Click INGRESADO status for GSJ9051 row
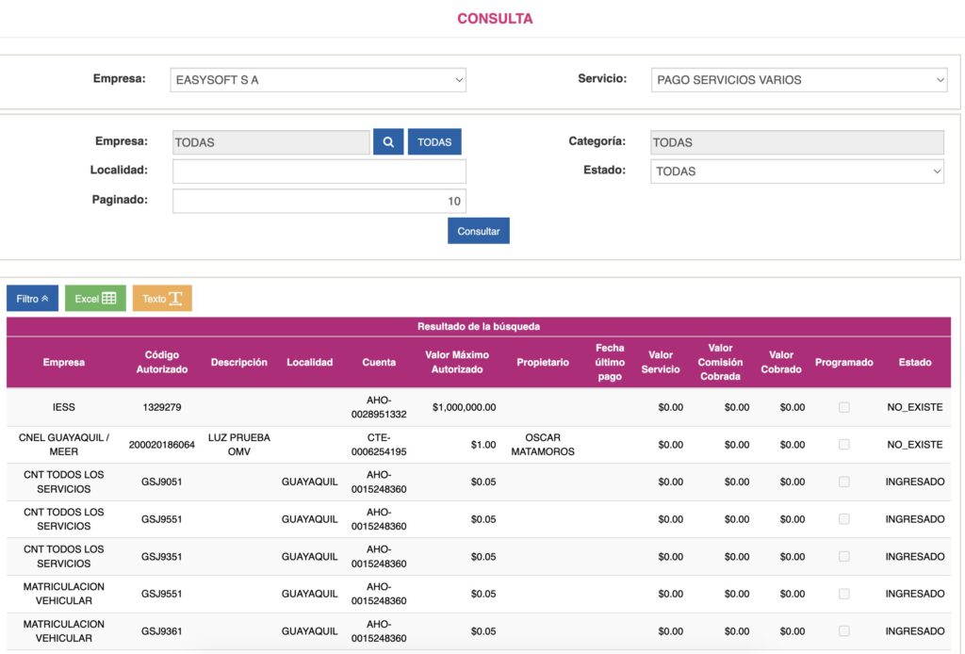965x654 pixels. (914, 482)
